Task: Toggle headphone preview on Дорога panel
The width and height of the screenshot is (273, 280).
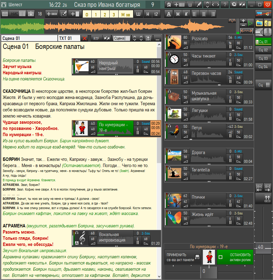Action: click(170, 151)
